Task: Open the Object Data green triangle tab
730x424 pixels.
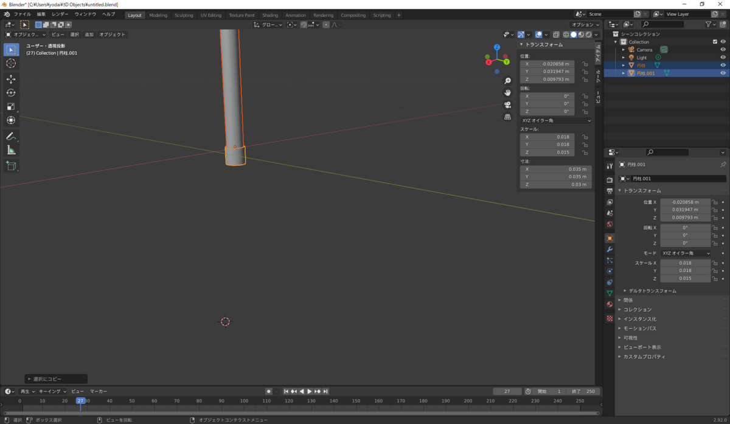Action: click(x=610, y=293)
